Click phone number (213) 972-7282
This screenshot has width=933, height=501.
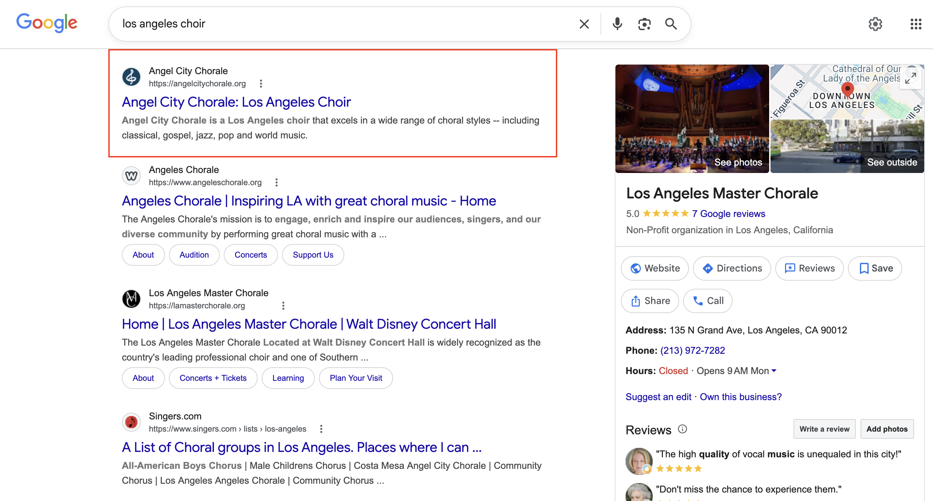coord(693,350)
